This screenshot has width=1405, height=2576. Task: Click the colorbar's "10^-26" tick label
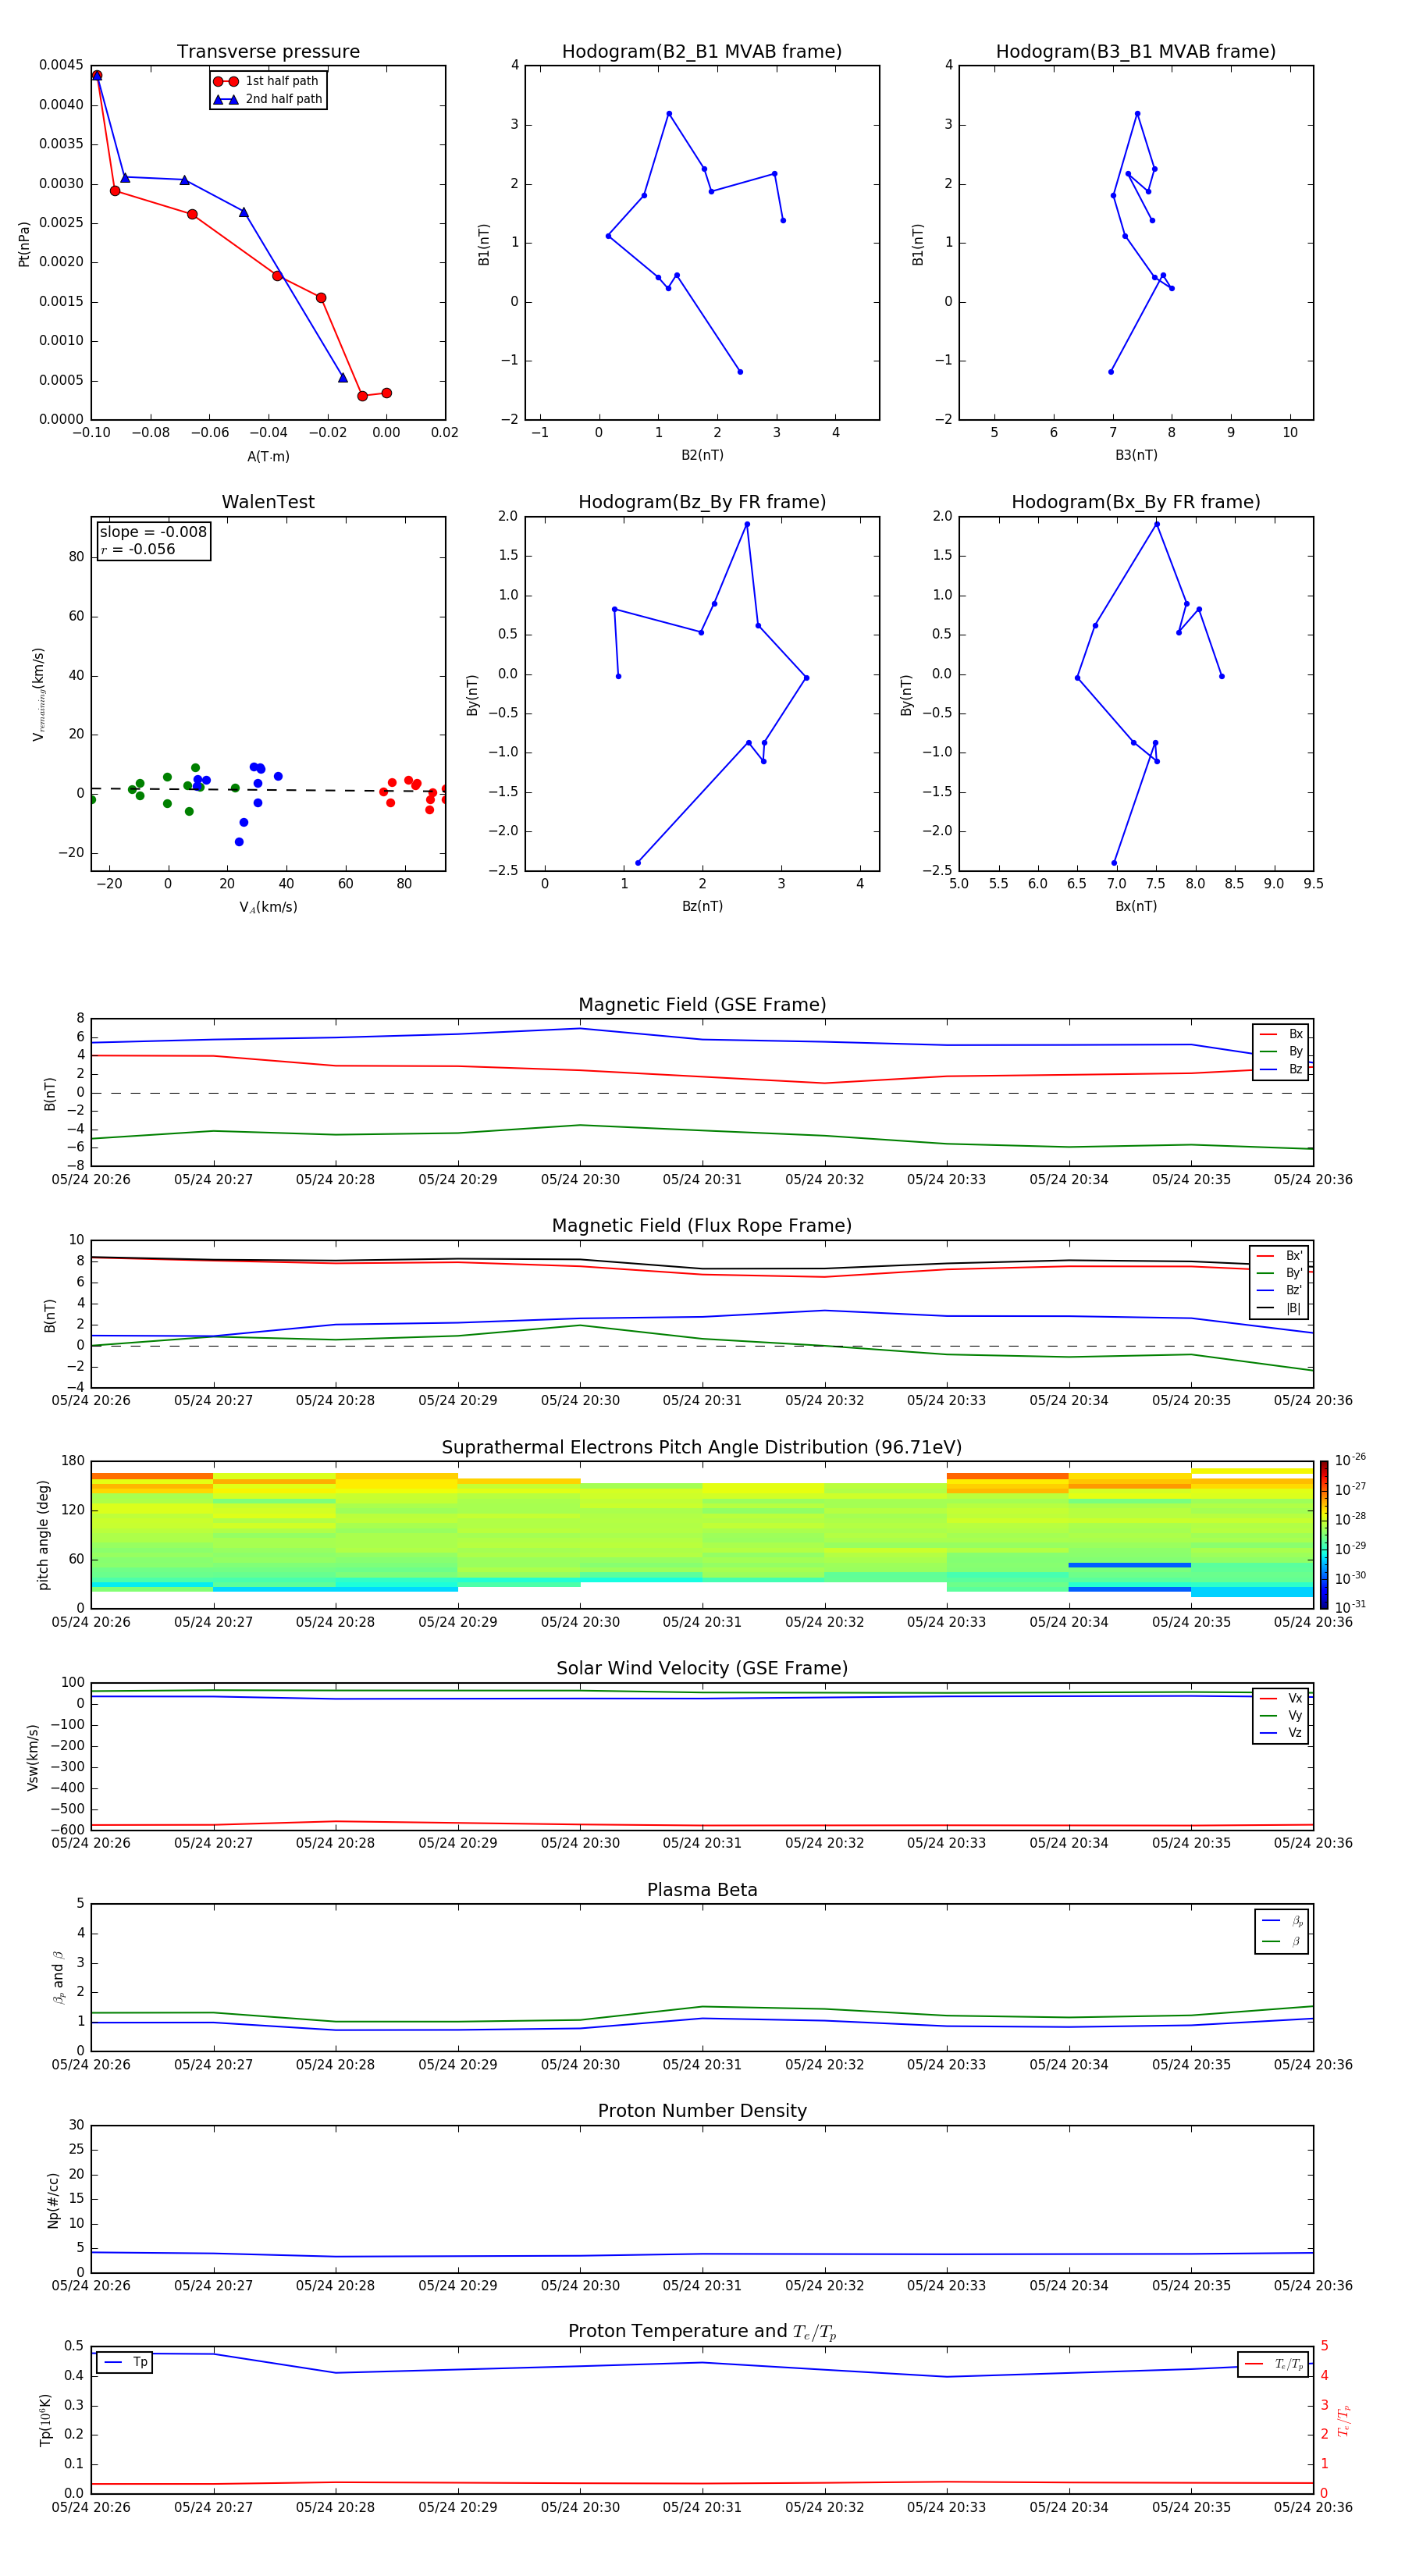tap(1350, 1460)
